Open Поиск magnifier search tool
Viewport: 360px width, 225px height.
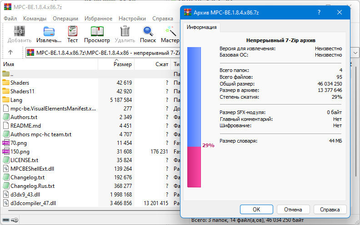coord(148,31)
